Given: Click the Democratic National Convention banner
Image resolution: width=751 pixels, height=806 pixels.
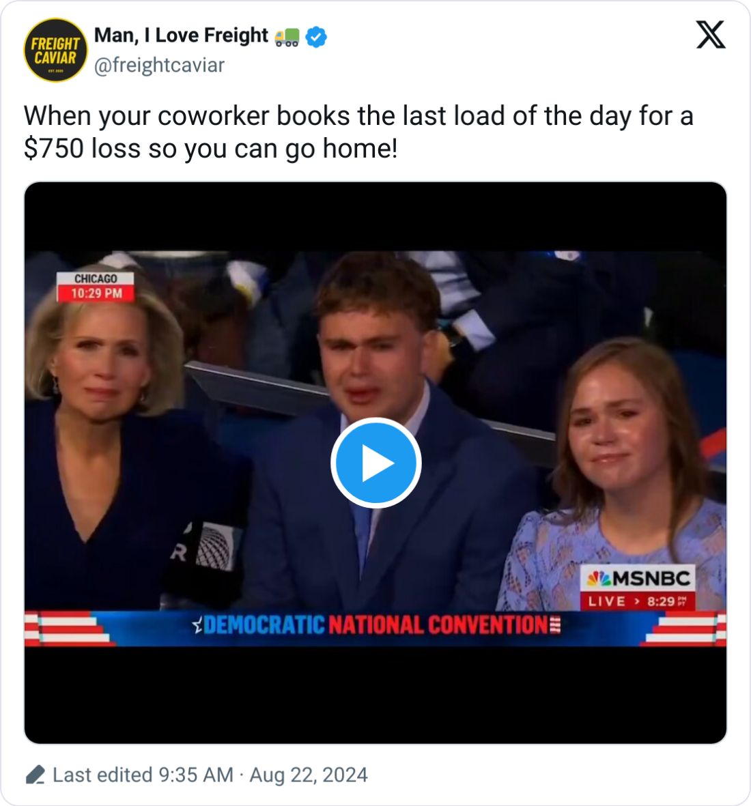Looking at the screenshot, I should pos(375,626).
